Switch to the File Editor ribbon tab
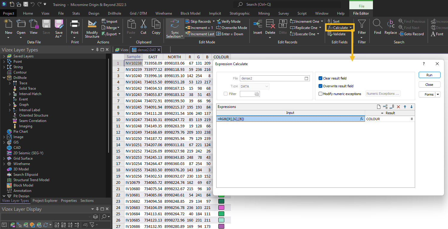Viewport: 448px width, 229px height. pyautogui.click(x=361, y=13)
